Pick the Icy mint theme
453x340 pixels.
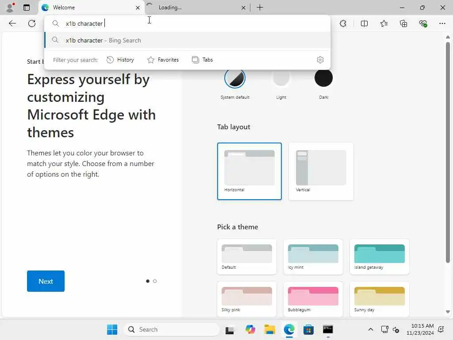point(313,257)
